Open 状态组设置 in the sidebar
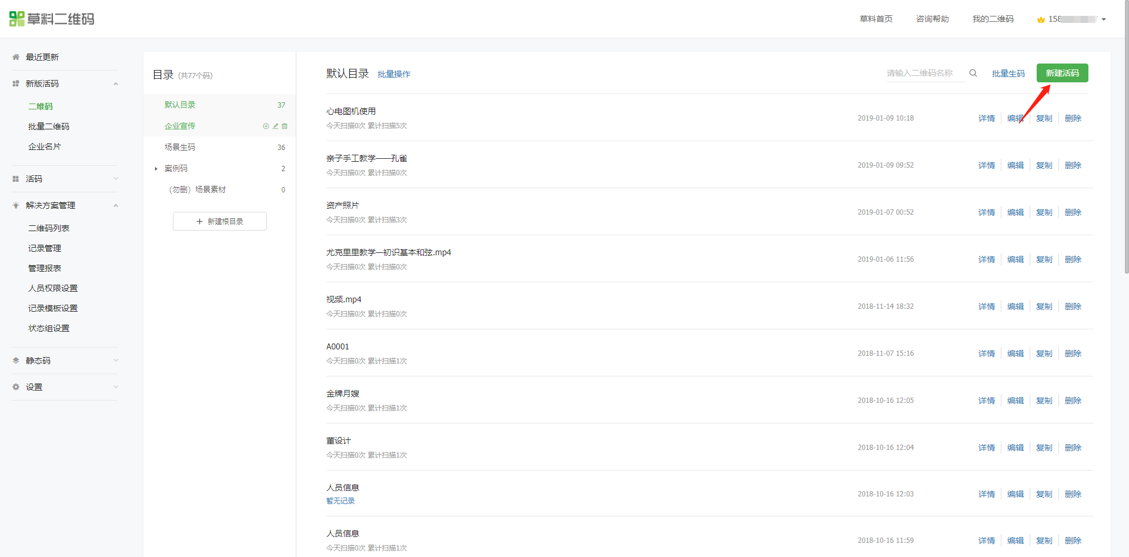 [x=49, y=328]
